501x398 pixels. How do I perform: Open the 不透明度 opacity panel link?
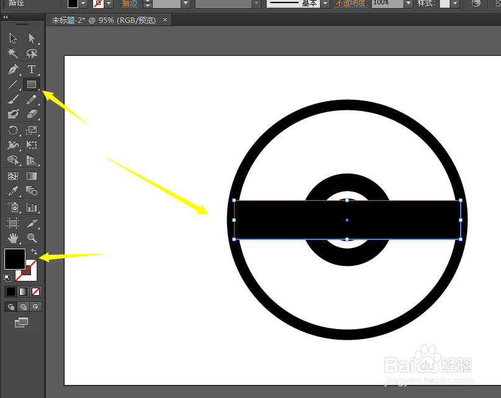(x=352, y=4)
